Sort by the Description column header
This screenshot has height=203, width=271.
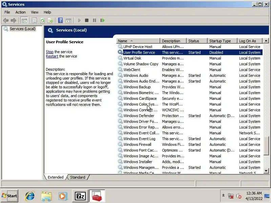[173, 41]
